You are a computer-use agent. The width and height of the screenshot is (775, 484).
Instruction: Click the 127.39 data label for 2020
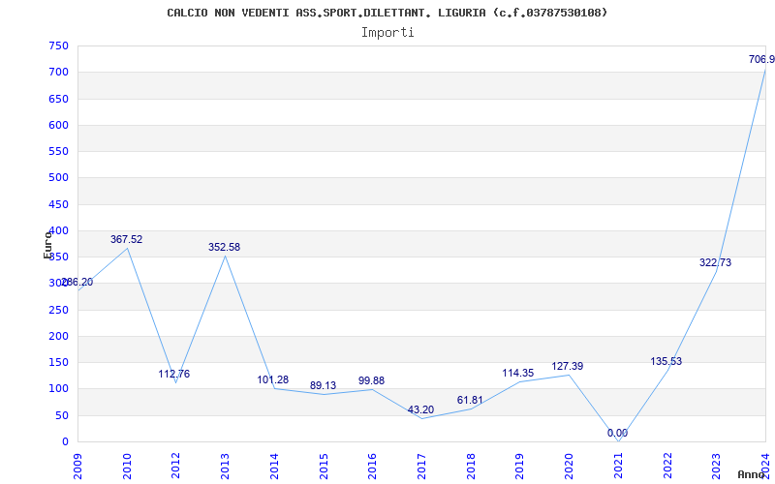[568, 366]
